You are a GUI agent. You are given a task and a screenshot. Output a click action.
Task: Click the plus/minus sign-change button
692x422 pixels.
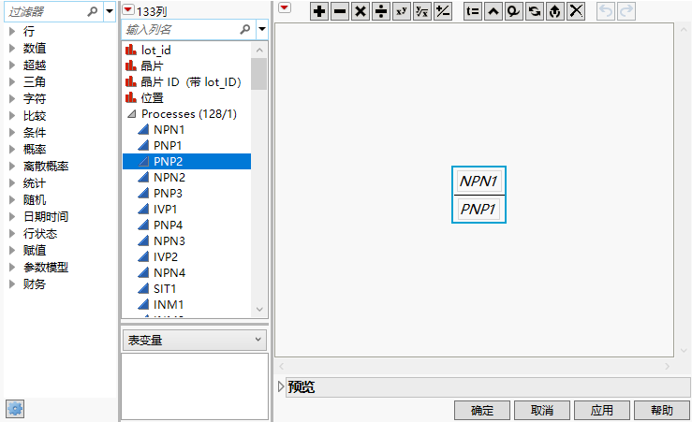[x=443, y=11]
